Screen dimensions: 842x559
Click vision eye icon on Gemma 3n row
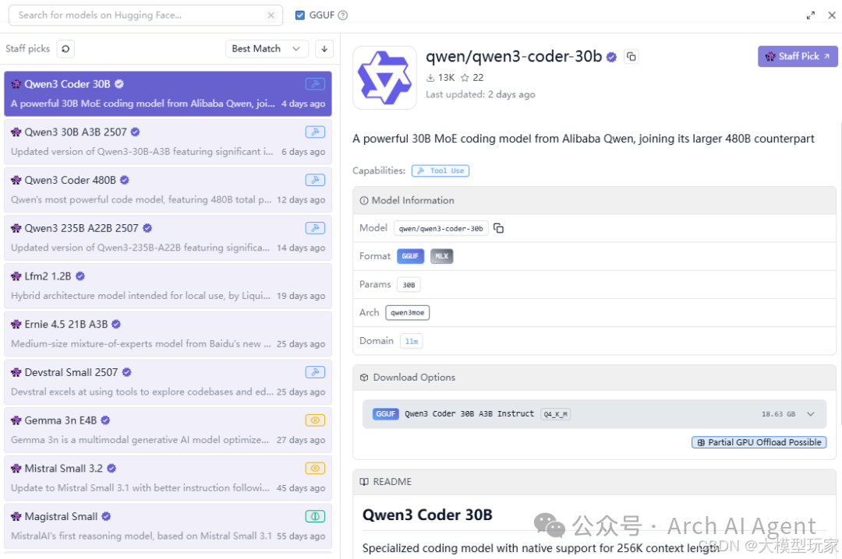point(315,420)
